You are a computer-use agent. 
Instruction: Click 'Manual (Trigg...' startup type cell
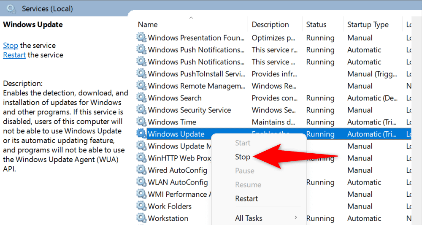(372, 74)
